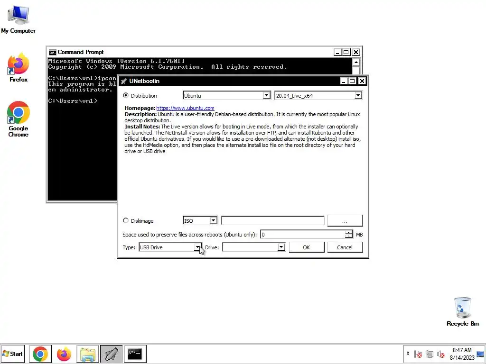Click Cancel in UNetbootin

click(x=345, y=247)
